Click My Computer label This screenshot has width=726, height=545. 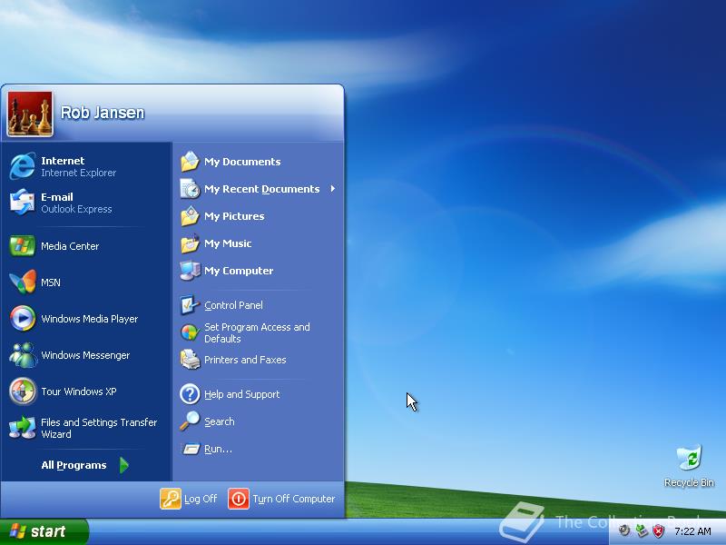pyautogui.click(x=239, y=271)
